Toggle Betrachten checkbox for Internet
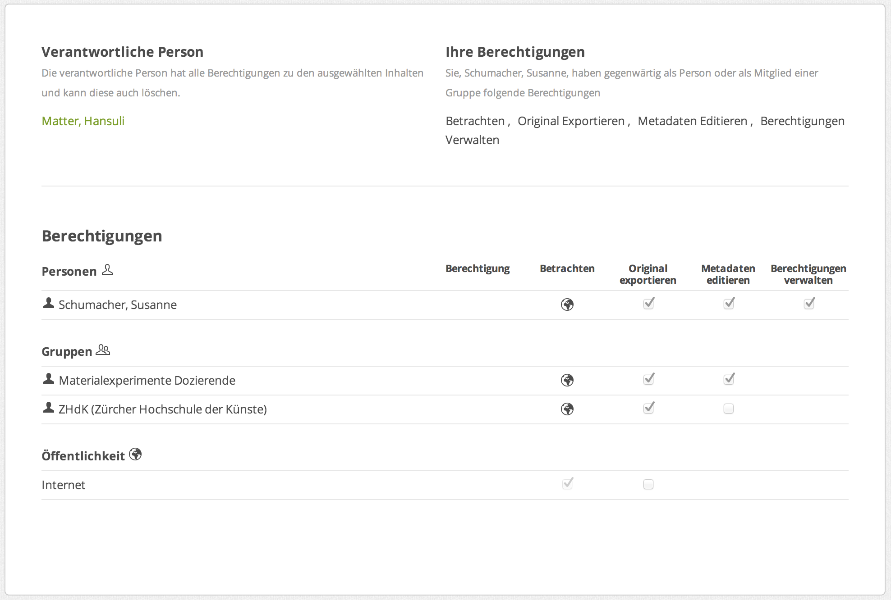The image size is (891, 600). point(567,484)
